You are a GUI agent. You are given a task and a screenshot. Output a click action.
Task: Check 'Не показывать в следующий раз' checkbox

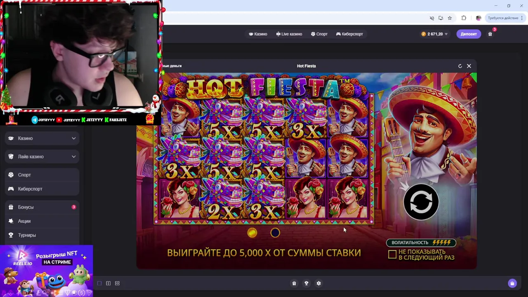click(x=392, y=255)
